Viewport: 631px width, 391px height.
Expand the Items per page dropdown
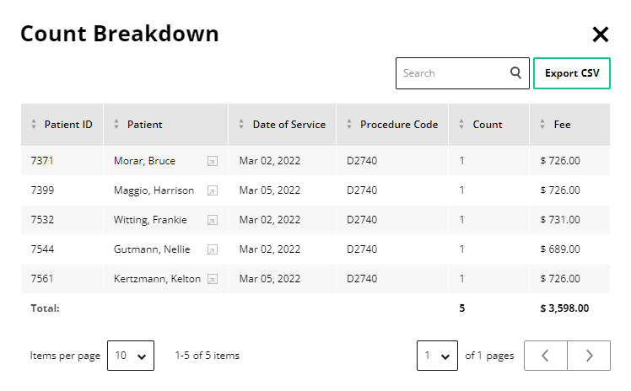pyautogui.click(x=131, y=356)
